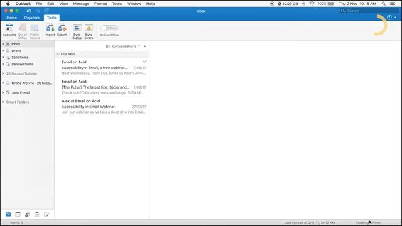
Task: Switch to Tasks view icon
Action: click(37, 214)
